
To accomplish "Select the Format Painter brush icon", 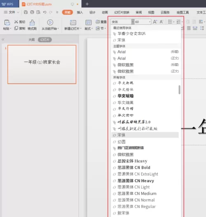I will 32,22.
